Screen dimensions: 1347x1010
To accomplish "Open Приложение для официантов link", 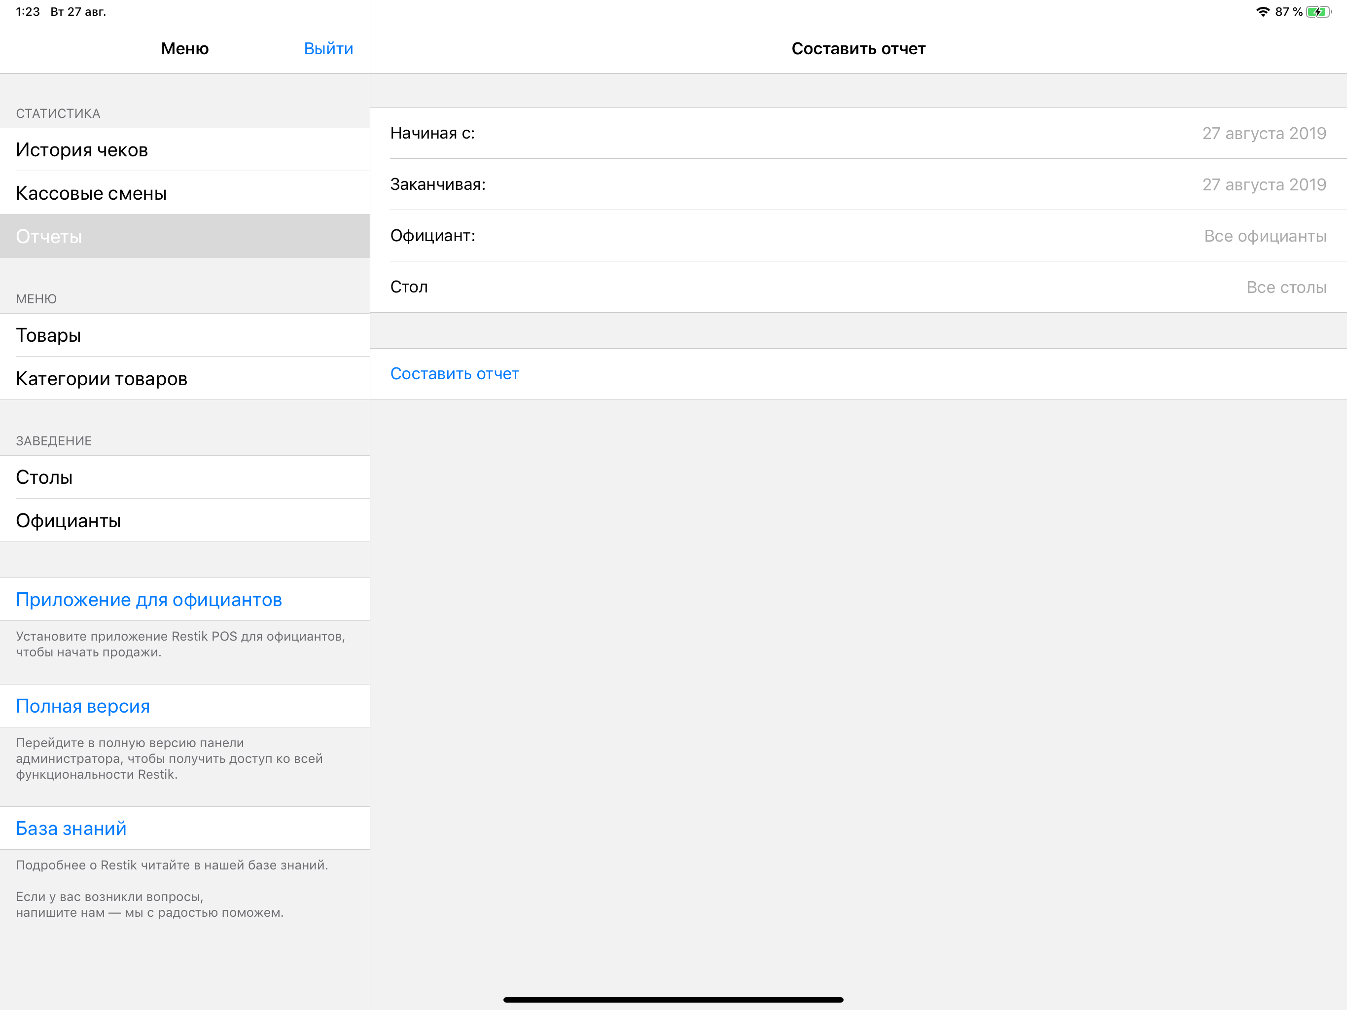I will 149,599.
